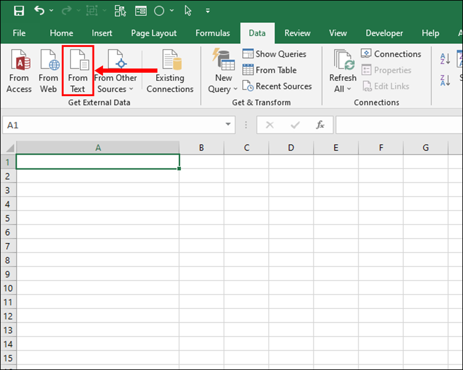463x370 pixels.
Task: Click the Insert Function fx button
Action: tap(320, 125)
